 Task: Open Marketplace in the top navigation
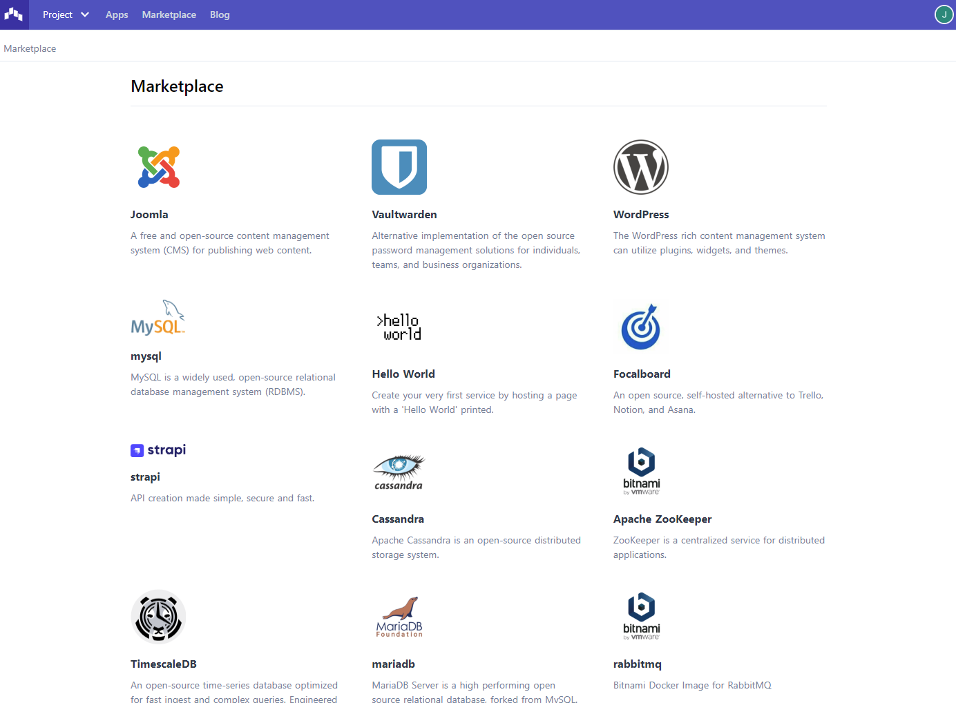coord(169,15)
